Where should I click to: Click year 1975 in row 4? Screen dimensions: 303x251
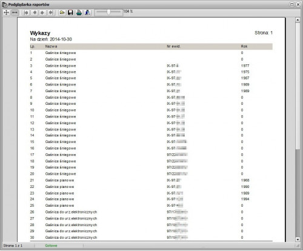(x=245, y=72)
